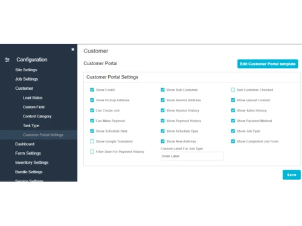The width and height of the screenshot is (302, 226).
Task: Open Content Category submenu item
Action: click(37, 116)
